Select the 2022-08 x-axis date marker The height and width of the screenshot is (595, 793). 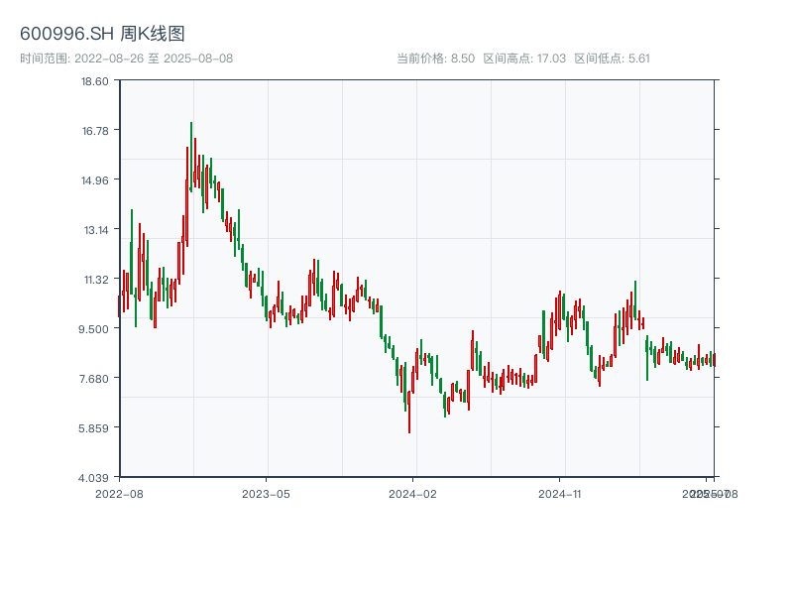coord(119,493)
